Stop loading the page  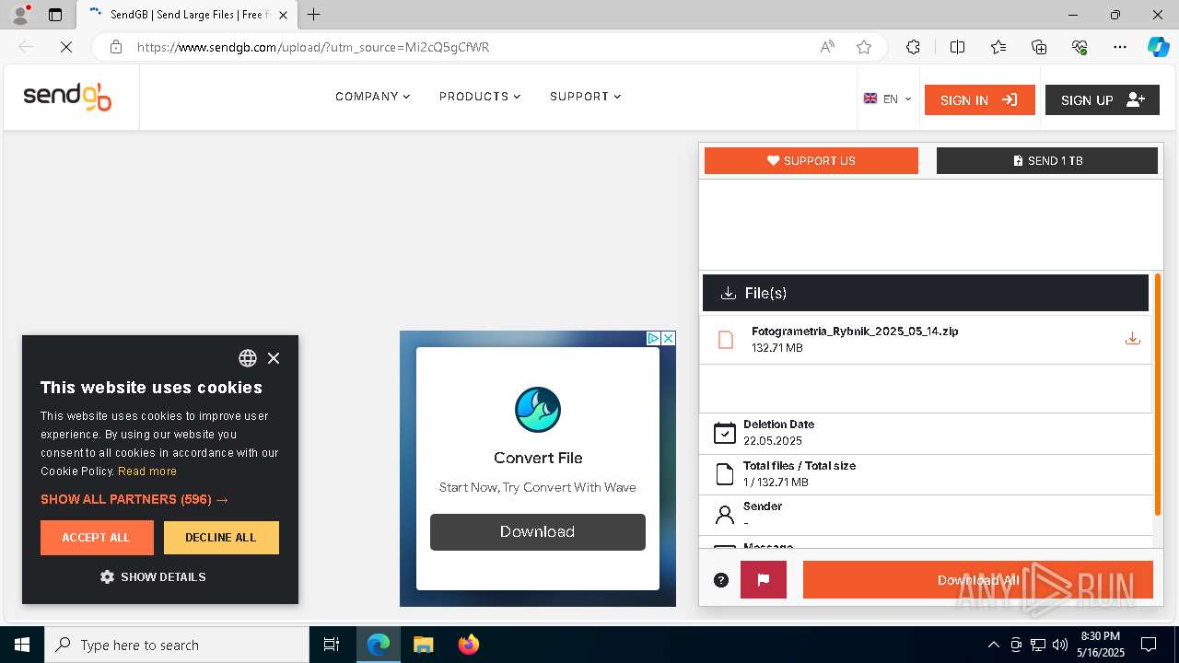pyautogui.click(x=66, y=47)
